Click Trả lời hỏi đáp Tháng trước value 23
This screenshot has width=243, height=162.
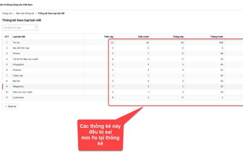222,59
